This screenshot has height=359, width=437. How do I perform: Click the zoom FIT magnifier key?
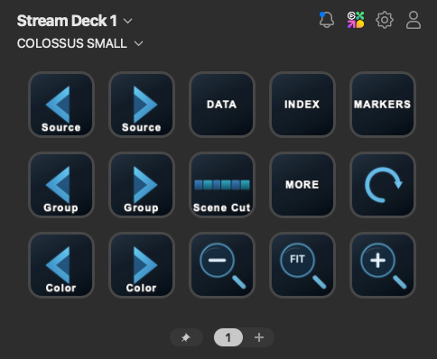tap(302, 265)
